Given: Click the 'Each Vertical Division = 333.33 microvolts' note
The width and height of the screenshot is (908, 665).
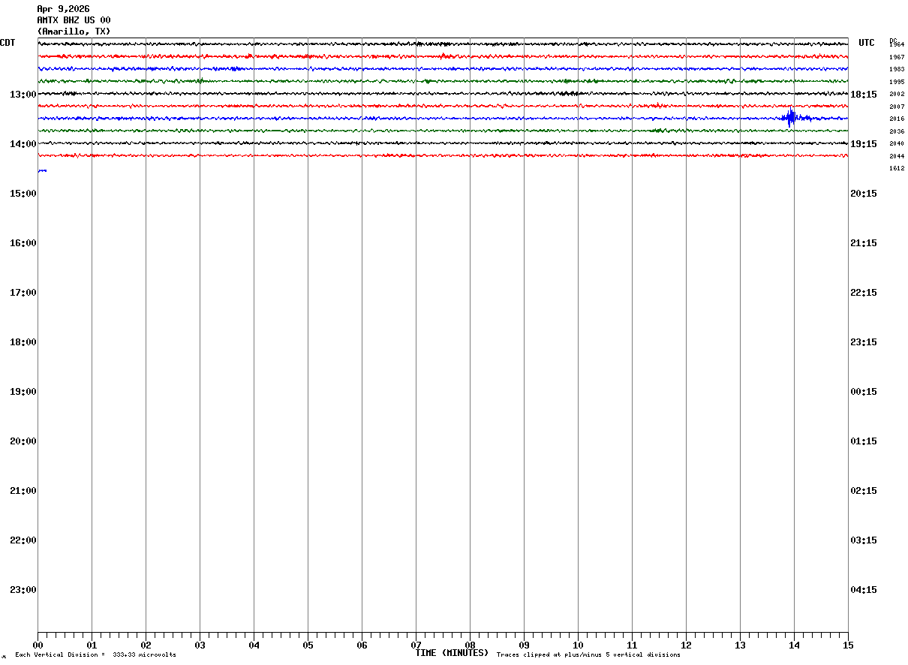Looking at the screenshot, I should pos(95,655).
